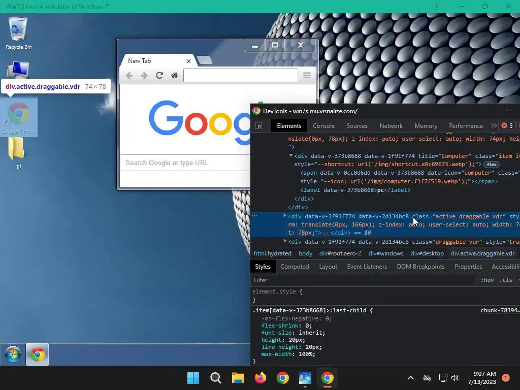Viewport: 520px width, 390px height.
Task: Open the Sources tab in DevTools
Action: (357, 126)
